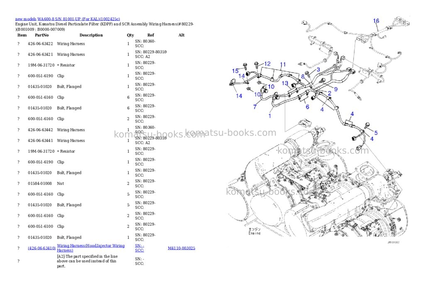Viewport: 425px width, 301px height.
Task: Click the 'Description' column header
Action: coord(91,35)
